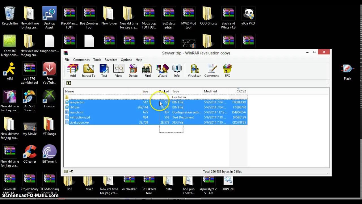Click the View toolbar icon
This screenshot has height=204, width=362.
coord(118,71)
